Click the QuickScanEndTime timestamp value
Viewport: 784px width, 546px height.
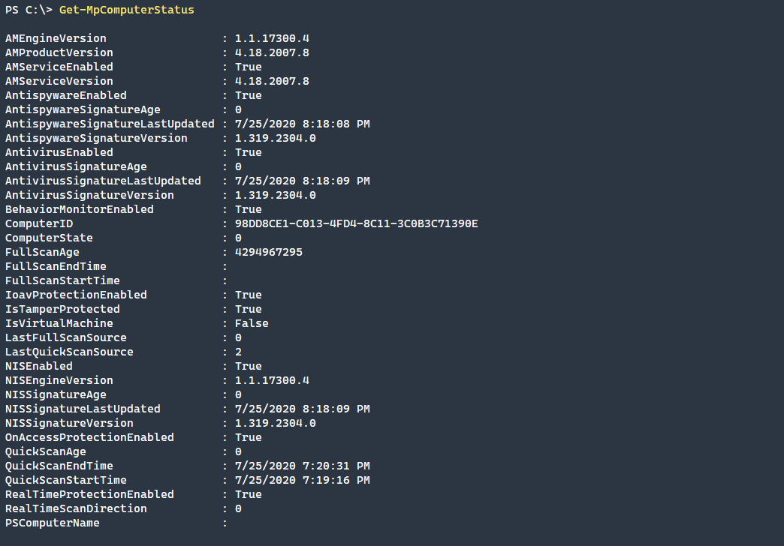click(303, 466)
